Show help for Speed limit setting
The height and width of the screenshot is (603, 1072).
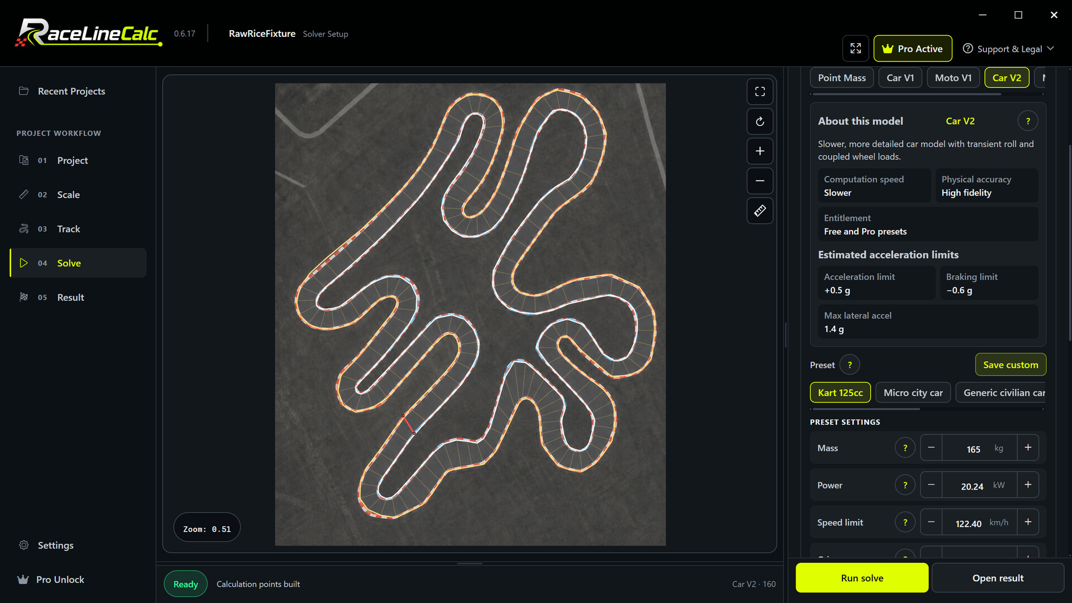(x=905, y=523)
